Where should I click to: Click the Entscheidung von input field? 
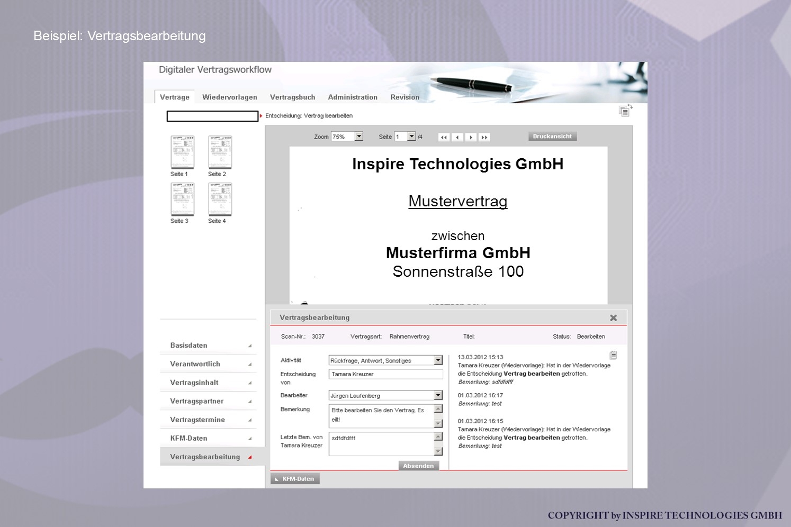[x=385, y=374]
